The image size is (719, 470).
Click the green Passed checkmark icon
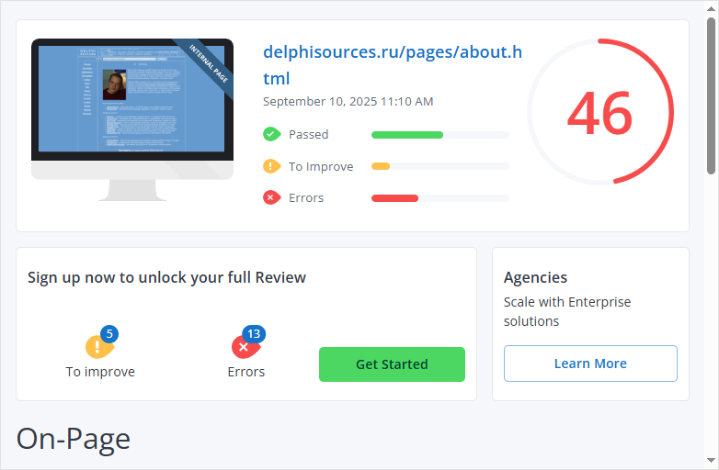pos(271,134)
